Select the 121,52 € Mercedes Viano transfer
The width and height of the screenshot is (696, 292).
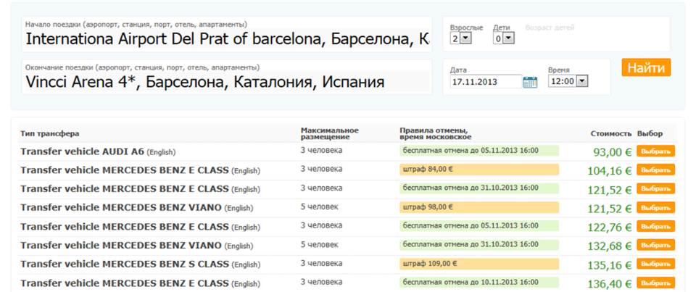click(x=655, y=208)
